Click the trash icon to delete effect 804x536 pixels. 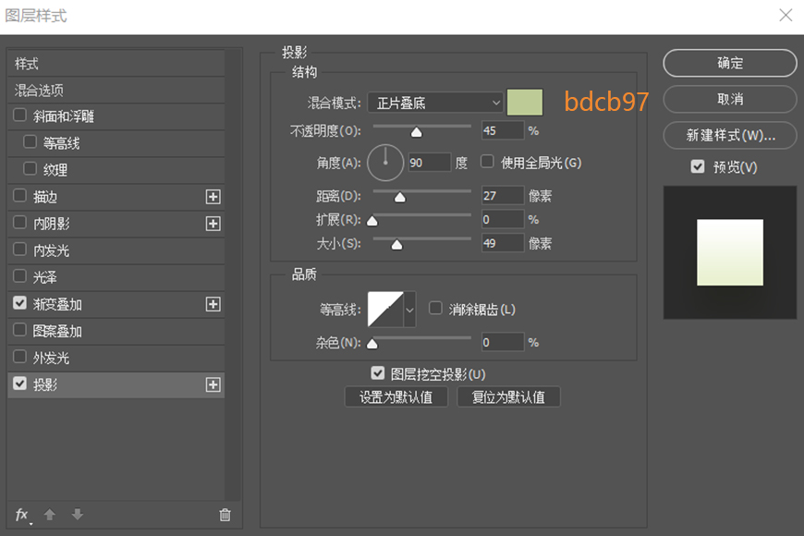click(x=224, y=515)
